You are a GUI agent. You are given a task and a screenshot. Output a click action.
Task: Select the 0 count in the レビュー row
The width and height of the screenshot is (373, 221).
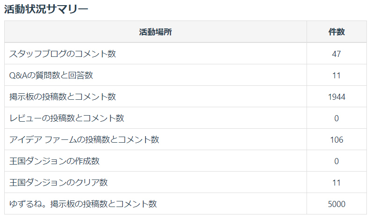point(336,118)
